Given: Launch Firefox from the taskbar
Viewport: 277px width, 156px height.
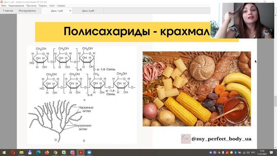Looking at the screenshot, I should point(47,153).
